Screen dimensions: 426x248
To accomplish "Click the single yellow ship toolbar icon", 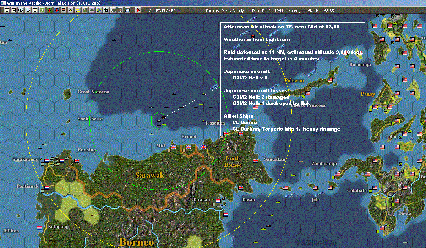I will 71,10.
